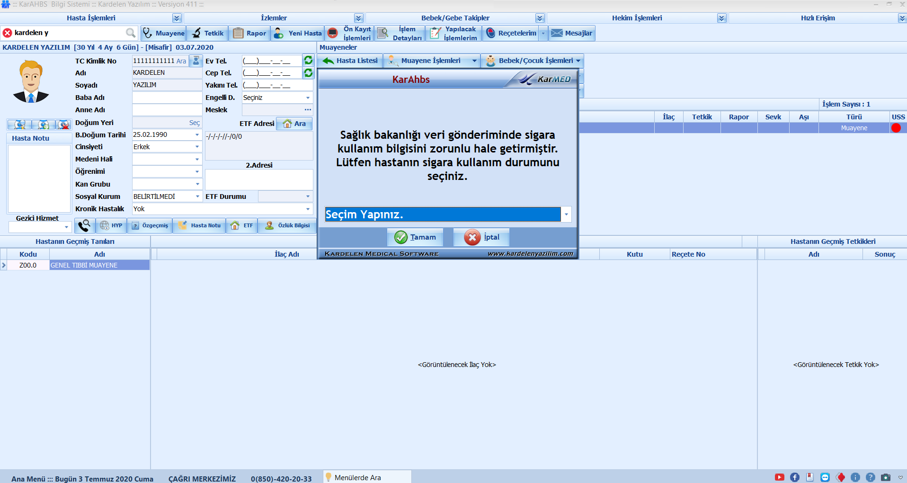Screen dimensions: 907x483
Task: Expand the Cinsiyeti dropdown
Action: [x=197, y=147]
